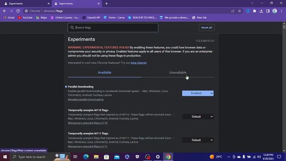Open Windows Security shield on taskbar
Image resolution: width=286 pixels, height=161 pixels.
click(x=137, y=157)
